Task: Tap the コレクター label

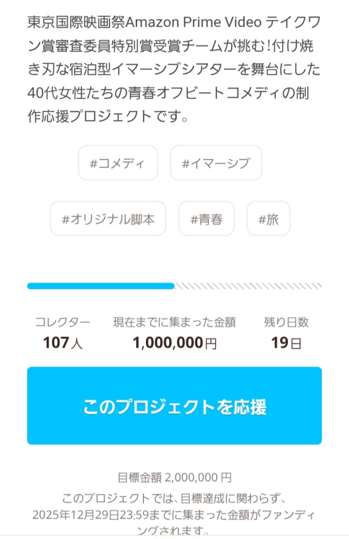Action: pyautogui.click(x=63, y=322)
